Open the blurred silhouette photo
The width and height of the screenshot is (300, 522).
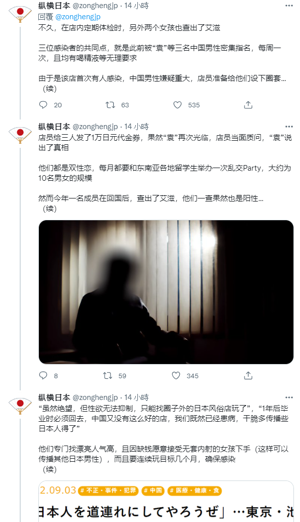point(166,292)
